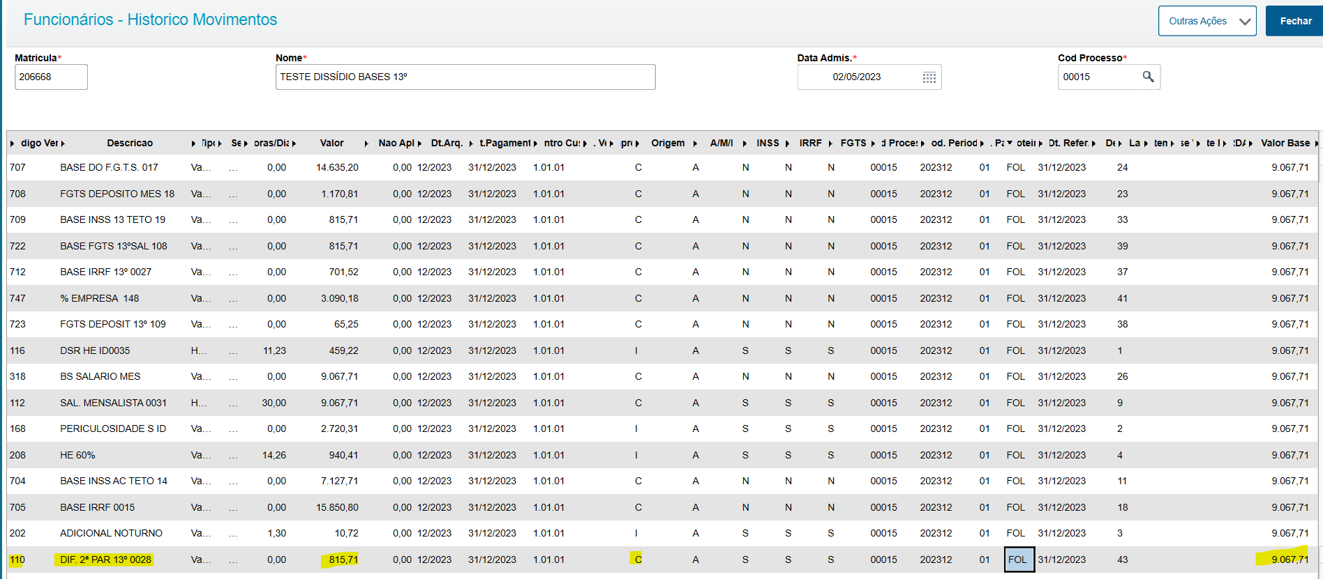Click the value 3.090,18 in Valor column
The image size is (1323, 579).
pos(339,298)
